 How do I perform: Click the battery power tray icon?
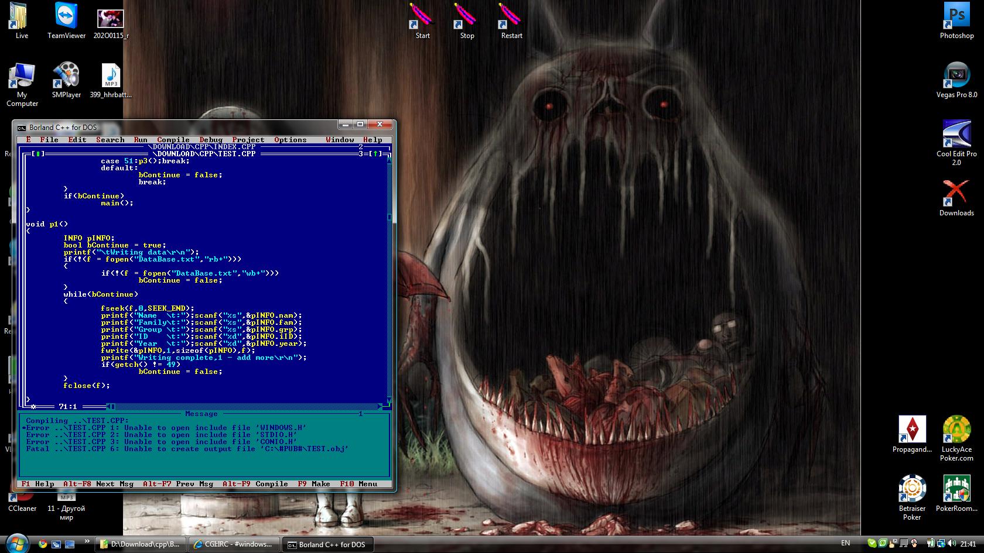click(931, 544)
